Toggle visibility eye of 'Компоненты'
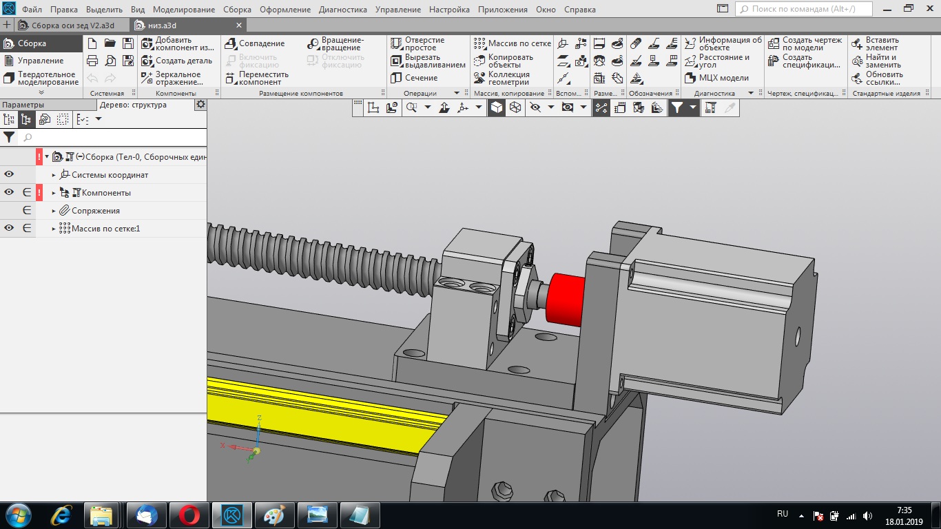941x529 pixels. pyautogui.click(x=9, y=193)
